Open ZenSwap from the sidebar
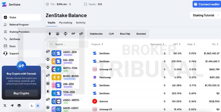 (x=21, y=39)
